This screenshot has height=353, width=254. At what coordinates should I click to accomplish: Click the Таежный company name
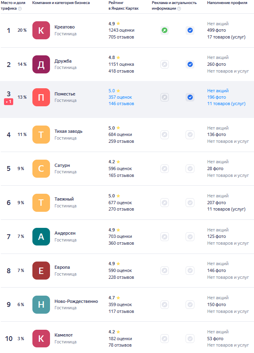(64, 199)
